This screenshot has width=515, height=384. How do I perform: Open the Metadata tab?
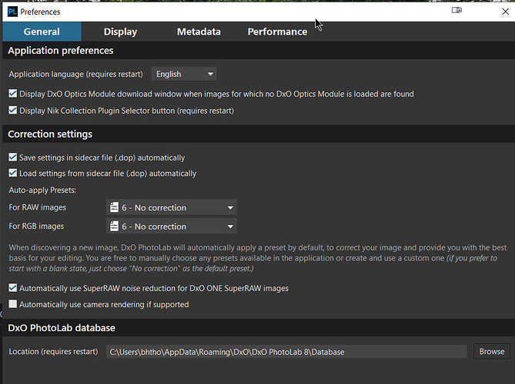[199, 31]
